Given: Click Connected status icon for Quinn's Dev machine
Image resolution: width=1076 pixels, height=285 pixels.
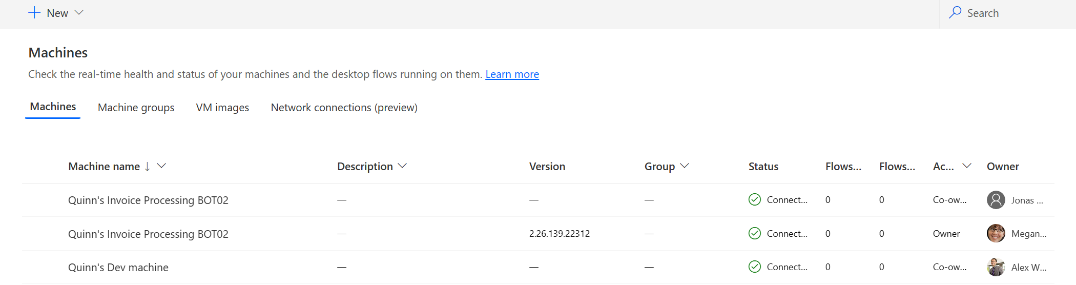Looking at the screenshot, I should coord(755,267).
